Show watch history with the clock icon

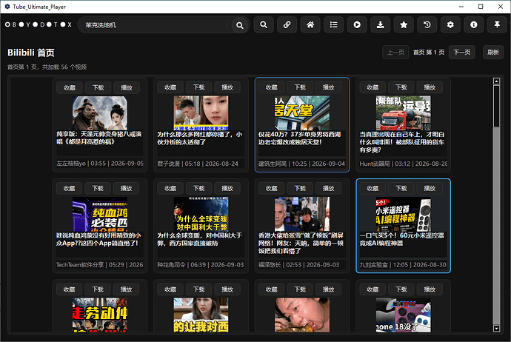(427, 24)
